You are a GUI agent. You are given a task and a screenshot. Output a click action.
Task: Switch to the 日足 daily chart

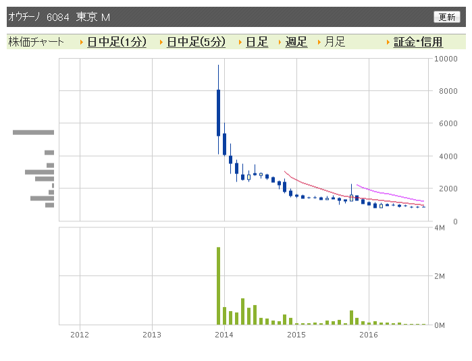tap(257, 42)
